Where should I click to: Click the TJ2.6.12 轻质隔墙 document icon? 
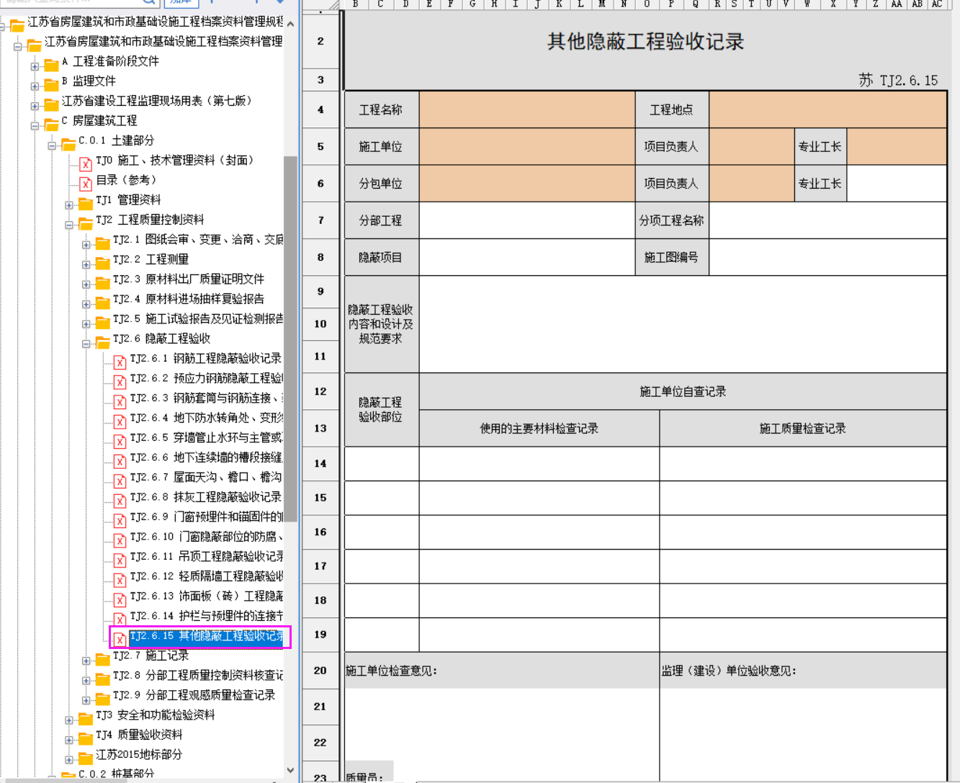point(120,579)
